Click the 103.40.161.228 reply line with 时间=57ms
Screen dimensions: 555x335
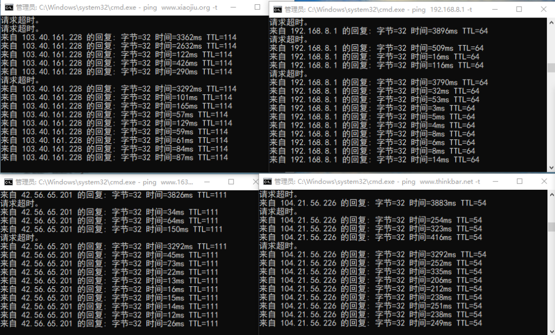pyautogui.click(x=114, y=115)
